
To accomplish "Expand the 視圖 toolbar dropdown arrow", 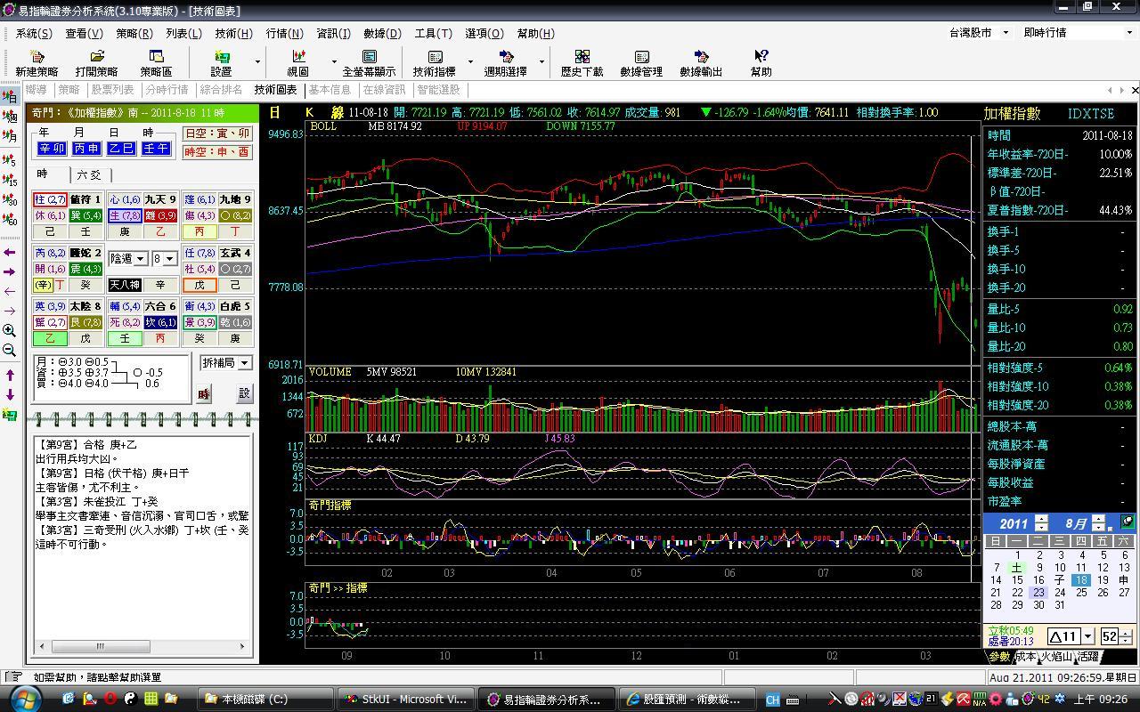I will 334,62.
